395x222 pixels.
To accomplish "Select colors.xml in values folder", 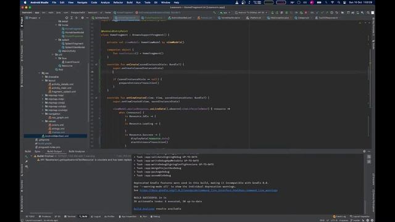I will pos(56,125).
